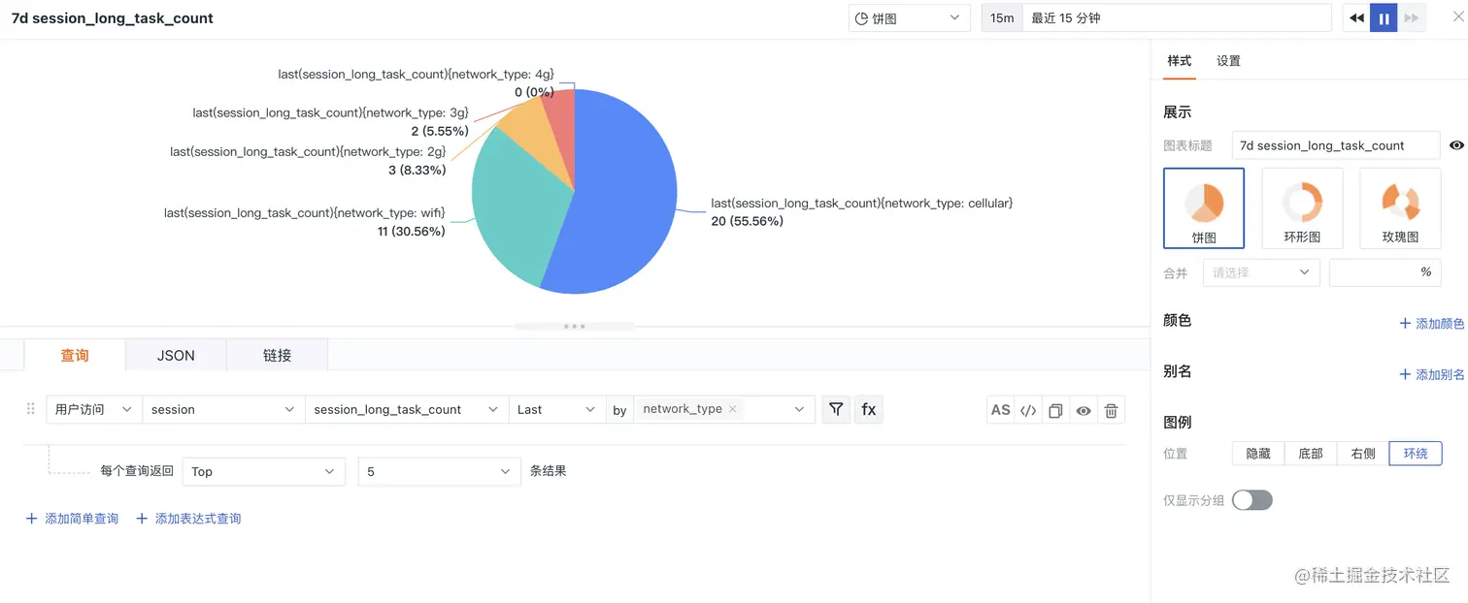The height and width of the screenshot is (603, 1468).
Task: Click the rewind time range button
Action: (x=1356, y=18)
